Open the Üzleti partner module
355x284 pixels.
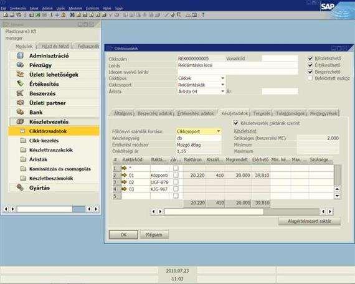tap(54, 103)
